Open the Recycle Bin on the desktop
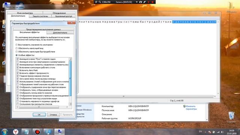 (x=231, y=117)
